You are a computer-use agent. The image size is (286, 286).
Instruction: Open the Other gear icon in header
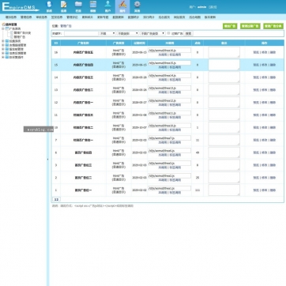pos(137,6)
